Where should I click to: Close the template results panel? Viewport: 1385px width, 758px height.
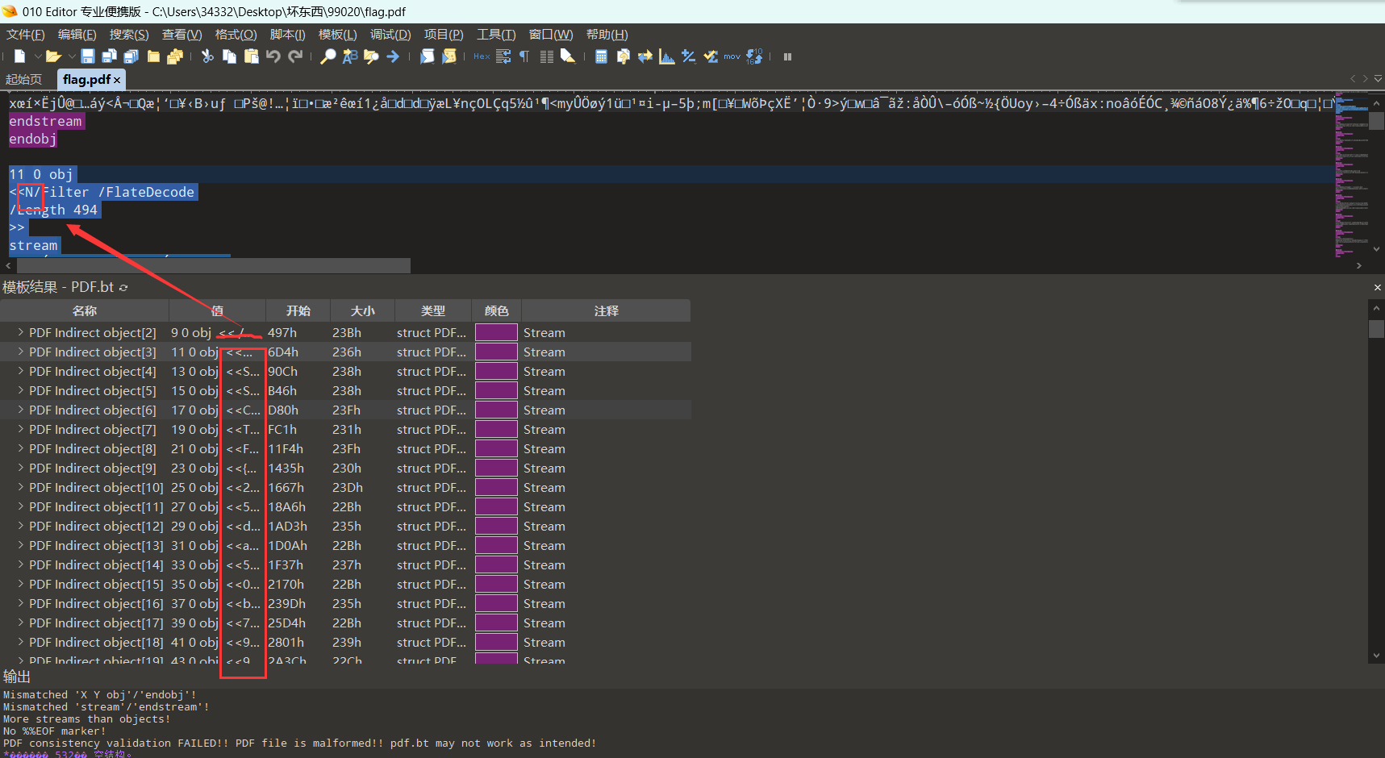1378,287
